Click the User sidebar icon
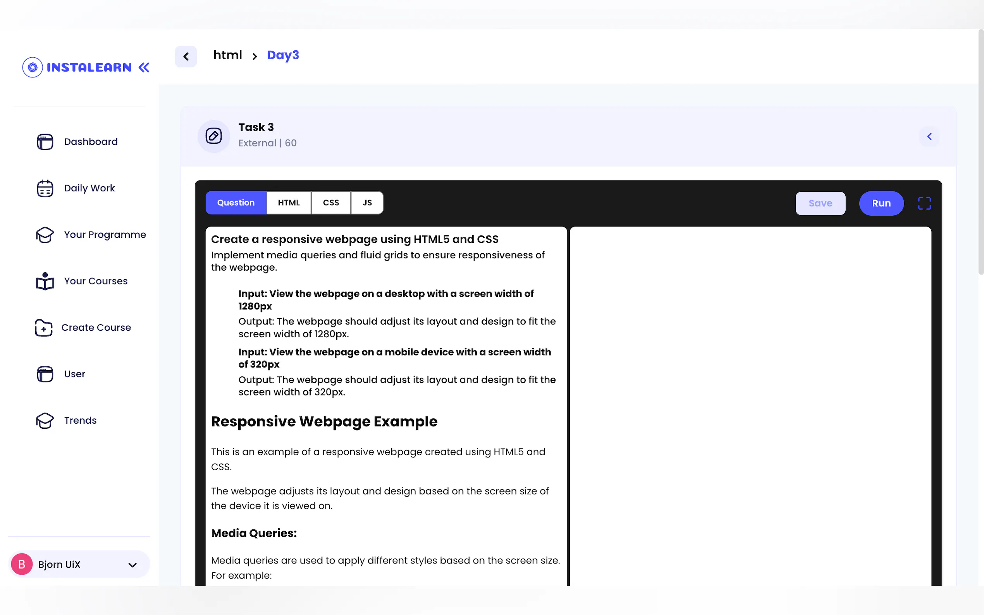The height and width of the screenshot is (615, 984). coord(45,374)
